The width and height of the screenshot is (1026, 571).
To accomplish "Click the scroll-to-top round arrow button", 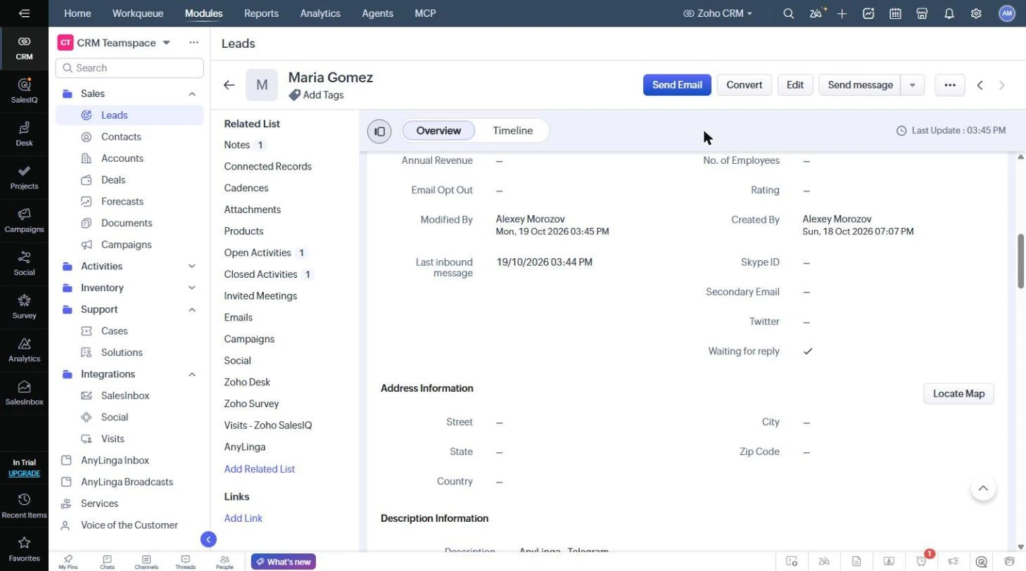I will (983, 489).
